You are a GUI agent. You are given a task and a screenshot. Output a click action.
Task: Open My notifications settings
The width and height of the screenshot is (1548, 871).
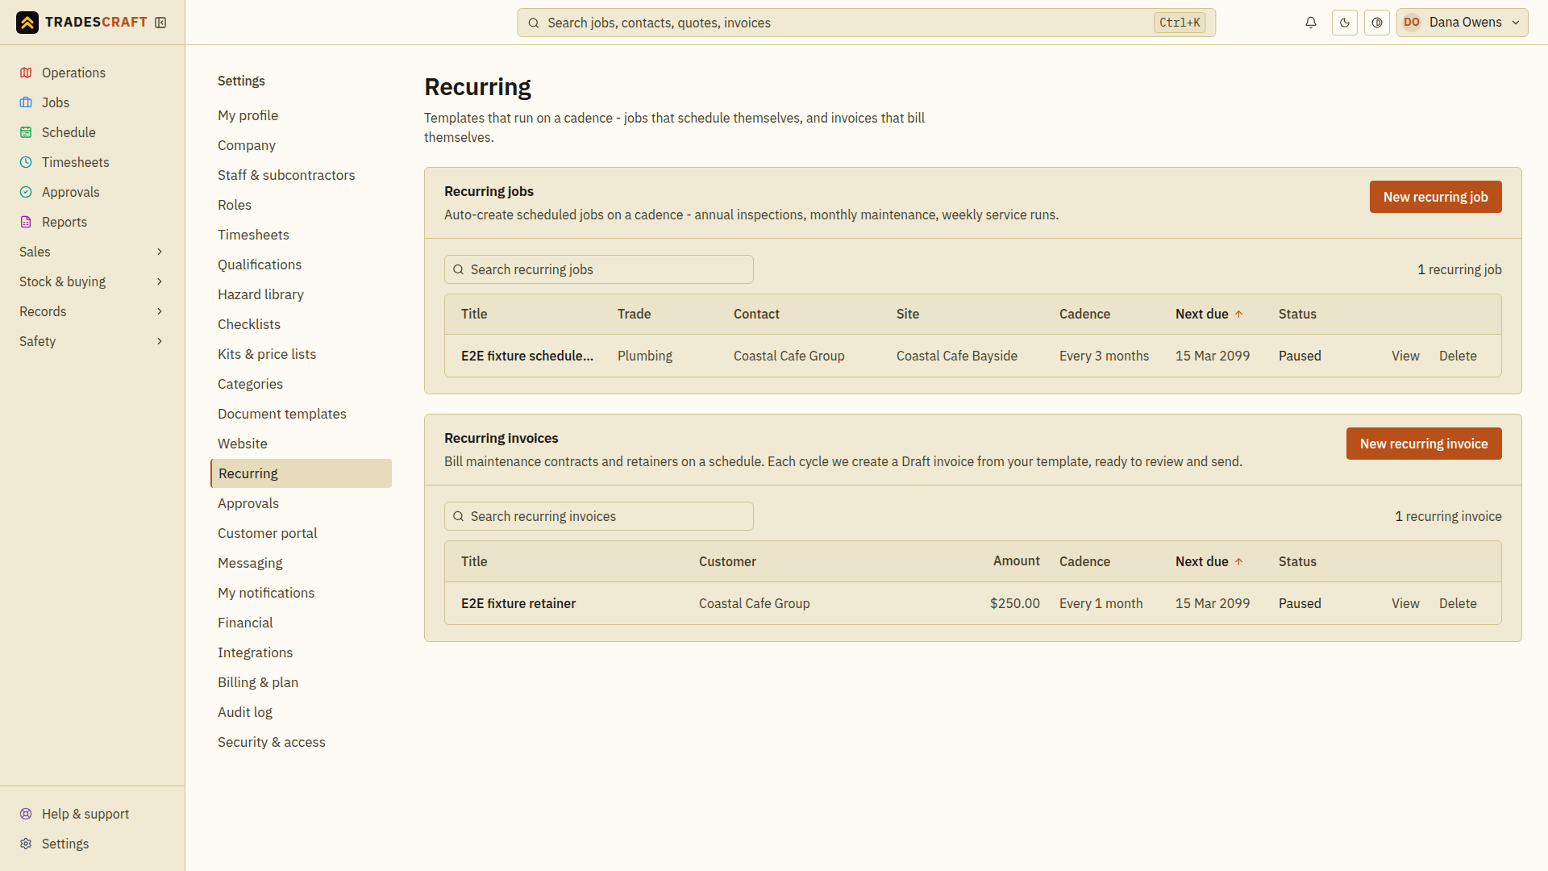click(x=301, y=593)
